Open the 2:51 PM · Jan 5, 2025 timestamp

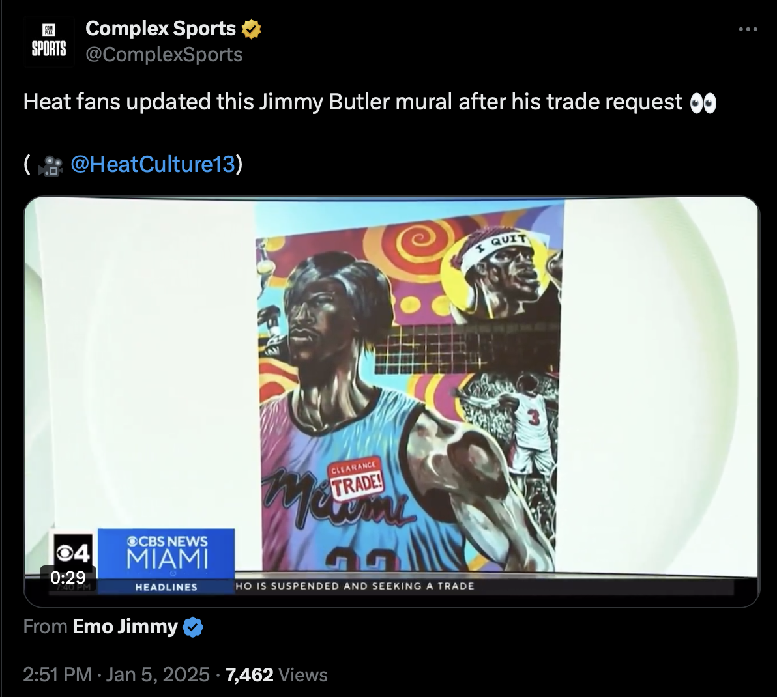coord(117,675)
